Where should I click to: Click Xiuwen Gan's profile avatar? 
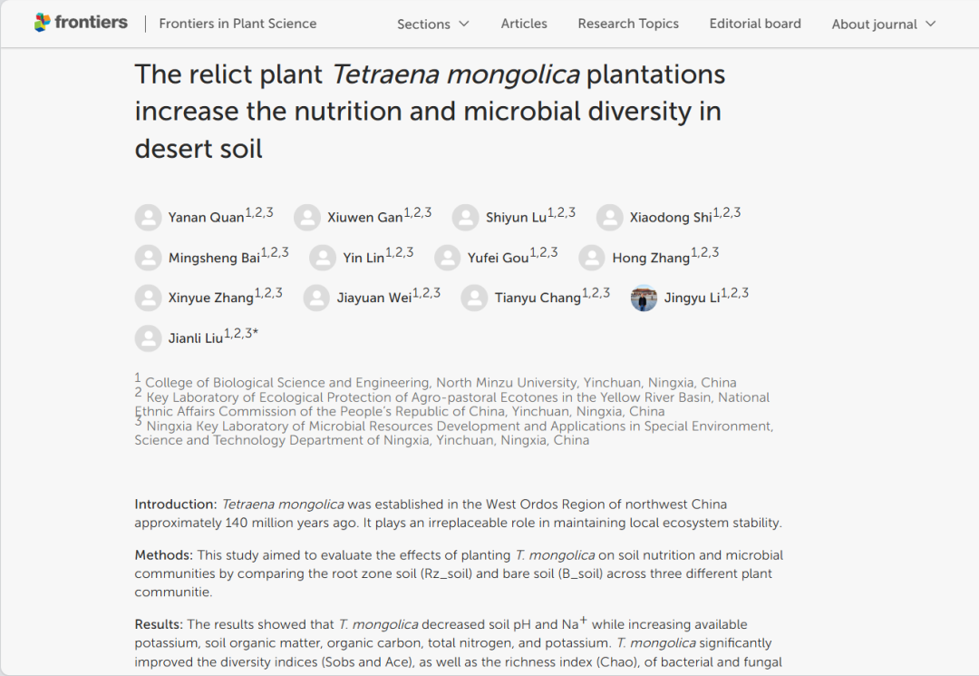pyautogui.click(x=307, y=218)
